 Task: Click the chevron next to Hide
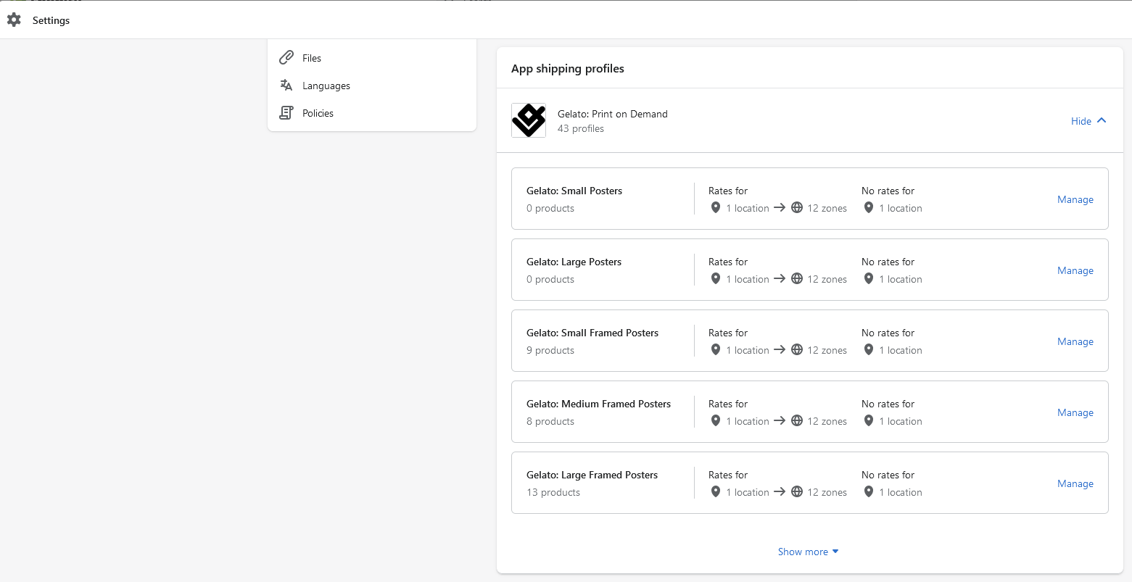[1102, 120]
